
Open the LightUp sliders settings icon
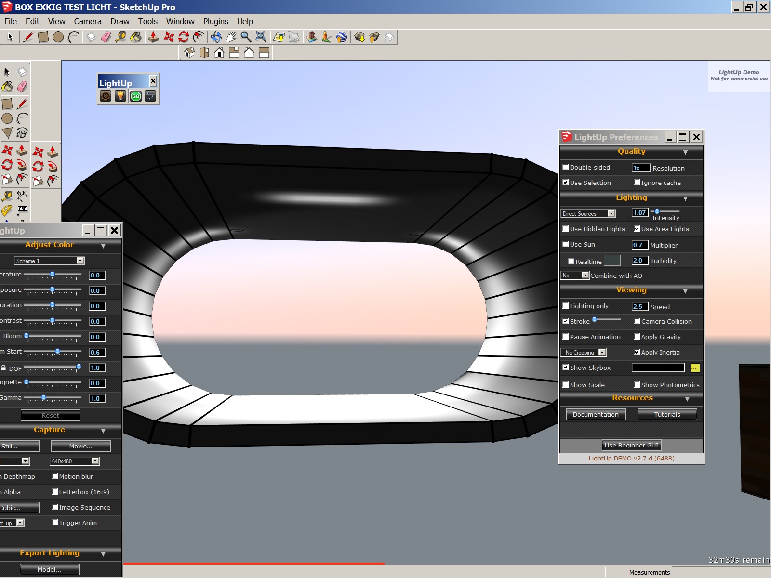pos(150,96)
